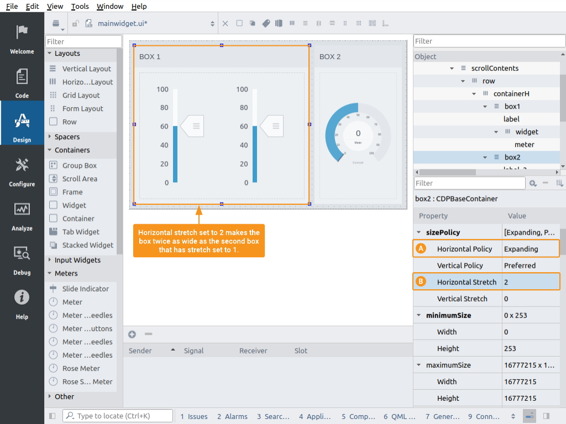Switch to Debug mode
This screenshot has height=424, width=566.
tap(22, 260)
